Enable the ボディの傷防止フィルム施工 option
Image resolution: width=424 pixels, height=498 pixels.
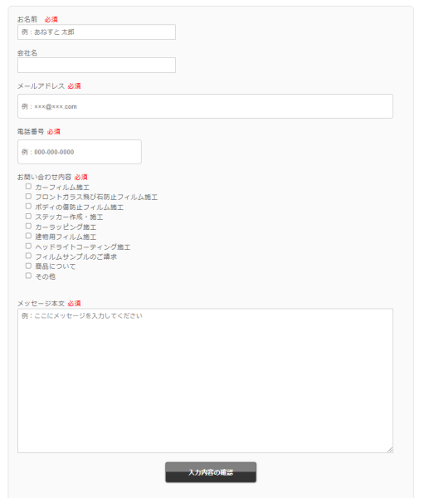point(28,206)
